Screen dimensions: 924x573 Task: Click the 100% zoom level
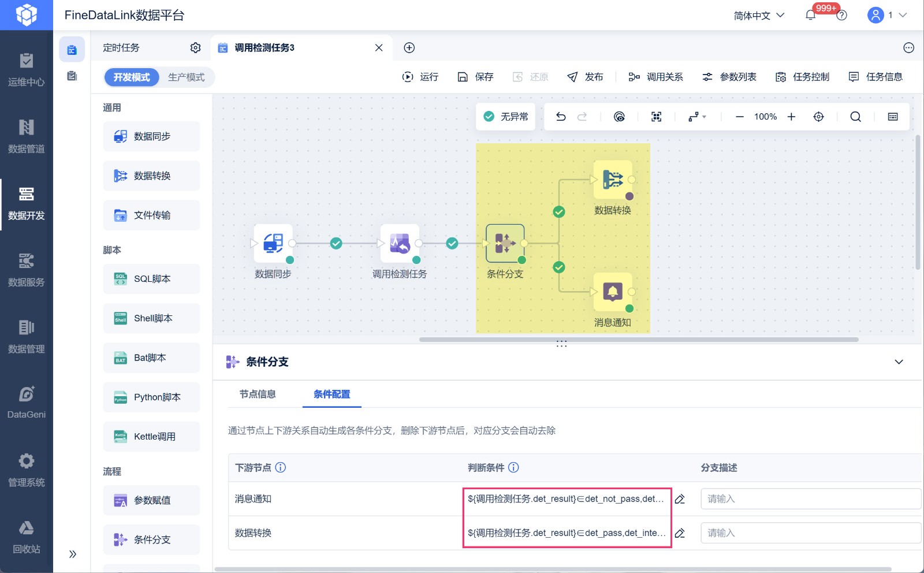pos(765,117)
